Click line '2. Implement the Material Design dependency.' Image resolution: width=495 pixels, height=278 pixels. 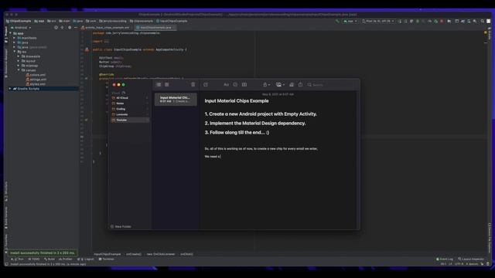255,124
